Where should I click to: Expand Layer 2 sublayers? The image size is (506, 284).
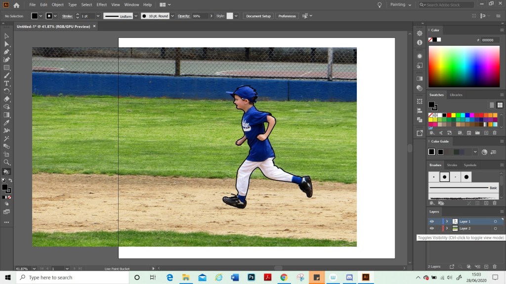447,228
